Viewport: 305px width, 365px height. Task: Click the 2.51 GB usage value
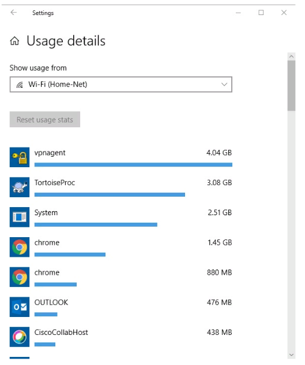[220, 212]
